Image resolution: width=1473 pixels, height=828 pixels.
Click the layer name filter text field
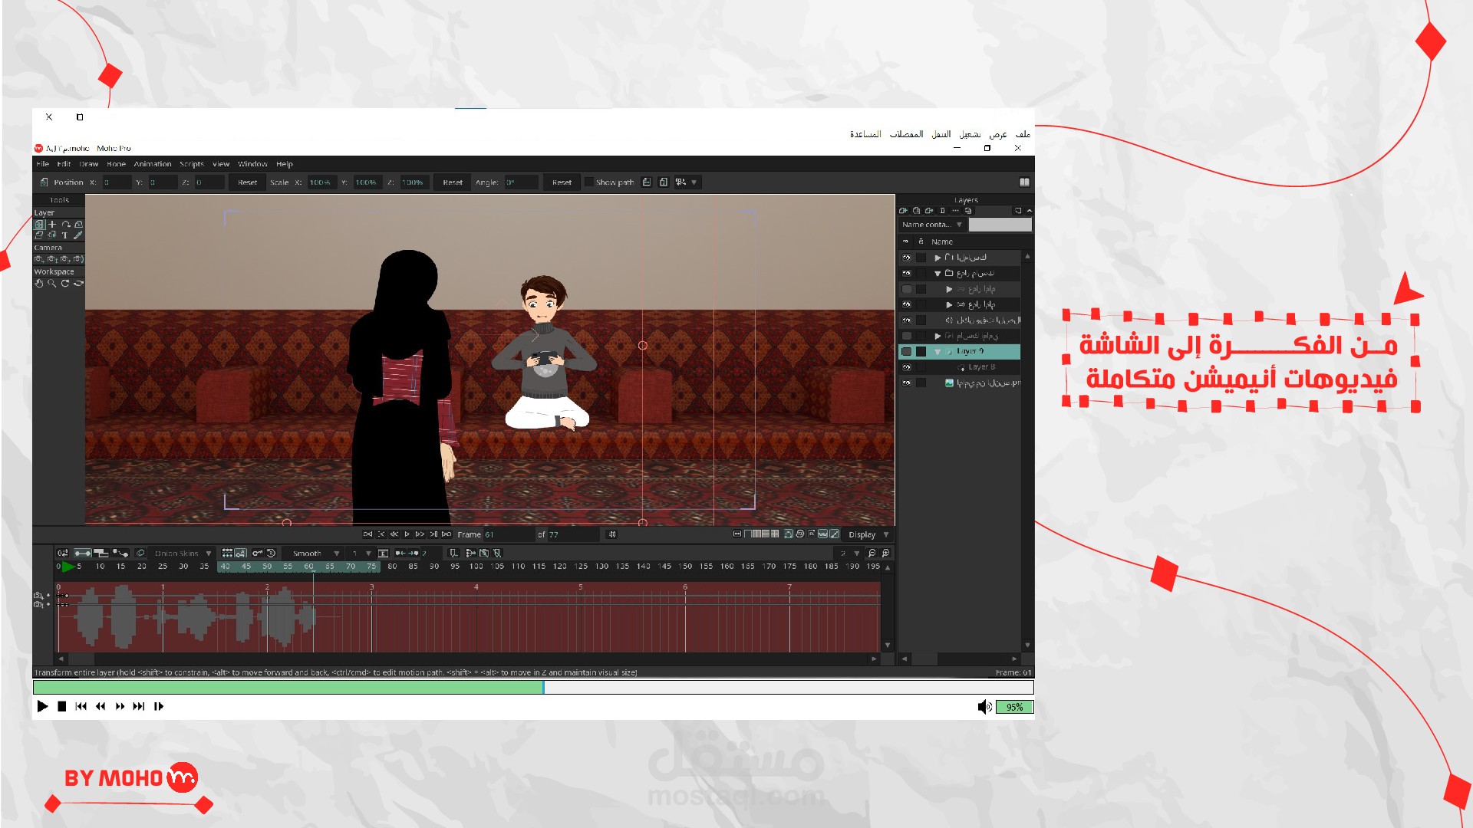pos(1000,225)
